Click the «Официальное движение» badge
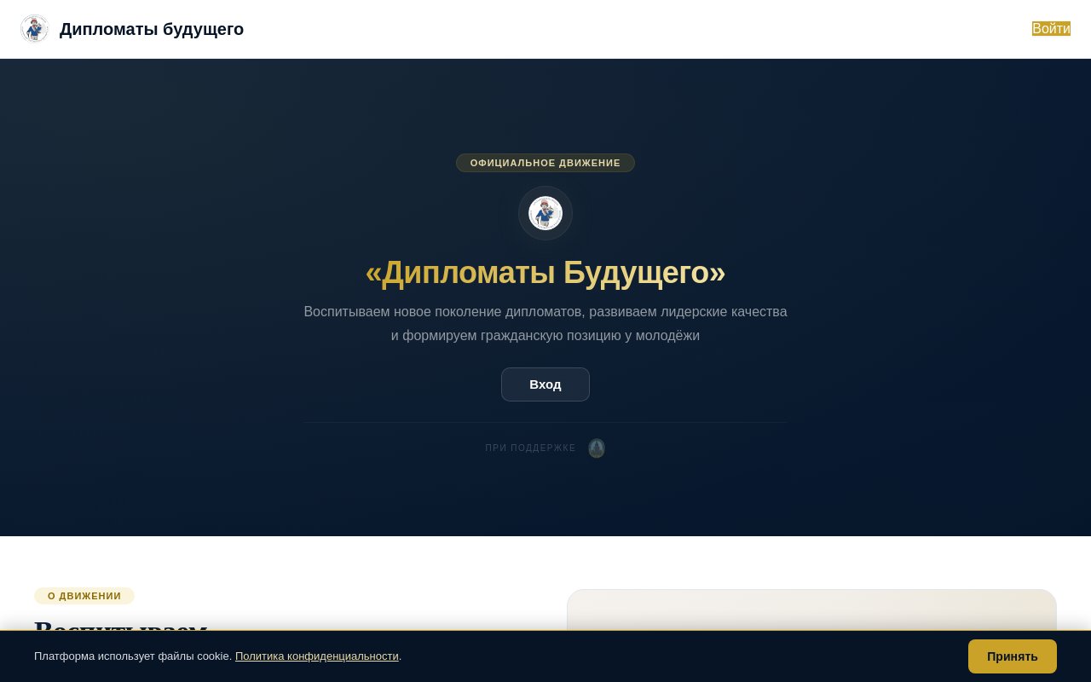The height and width of the screenshot is (682, 1091). click(545, 163)
